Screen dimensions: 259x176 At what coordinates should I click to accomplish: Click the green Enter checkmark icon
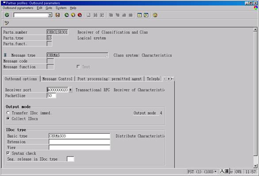click(7, 15)
